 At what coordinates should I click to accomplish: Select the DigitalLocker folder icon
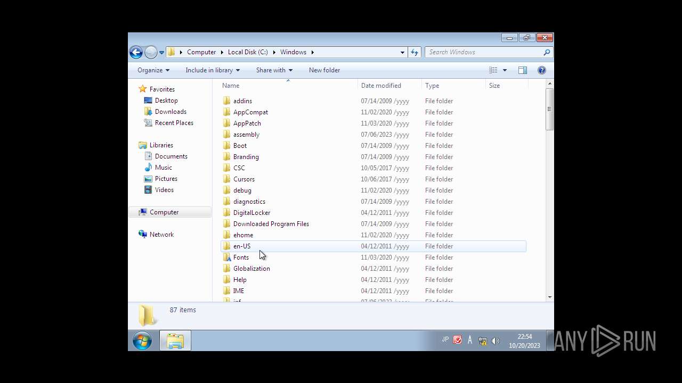(227, 213)
